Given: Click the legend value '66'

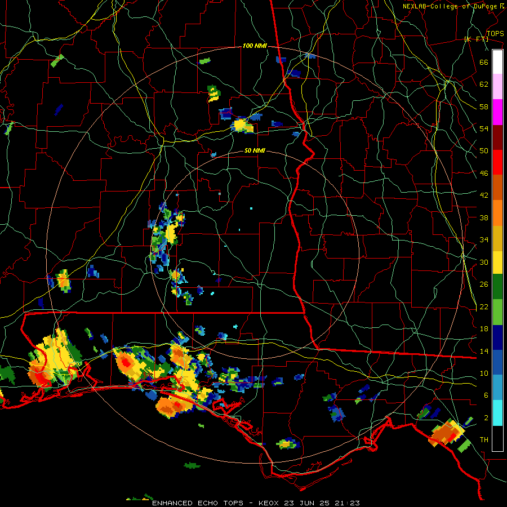Looking at the screenshot, I should pyautogui.click(x=484, y=62).
